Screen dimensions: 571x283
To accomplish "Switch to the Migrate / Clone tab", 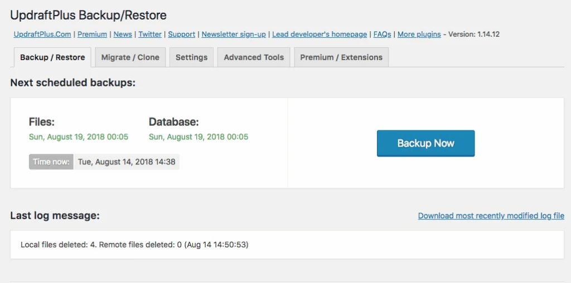I will pyautogui.click(x=130, y=57).
